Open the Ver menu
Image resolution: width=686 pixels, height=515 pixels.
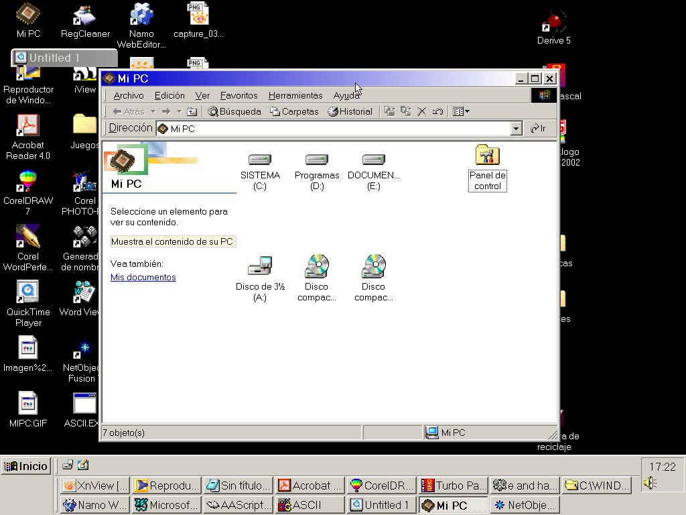click(202, 95)
